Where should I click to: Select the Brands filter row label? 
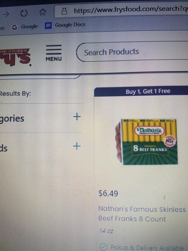(4, 148)
